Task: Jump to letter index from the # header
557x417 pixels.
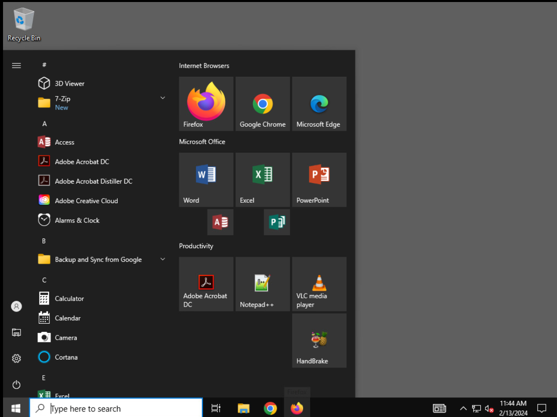Action: coord(44,65)
